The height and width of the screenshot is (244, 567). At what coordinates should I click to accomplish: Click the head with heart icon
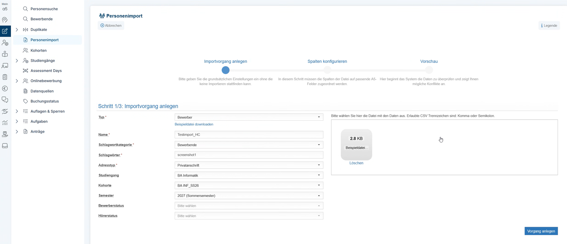pyautogui.click(x=5, y=20)
